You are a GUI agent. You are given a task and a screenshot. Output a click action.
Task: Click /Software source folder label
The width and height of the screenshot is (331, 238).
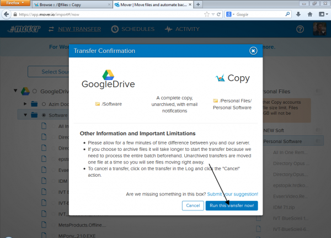pyautogui.click(x=109, y=104)
